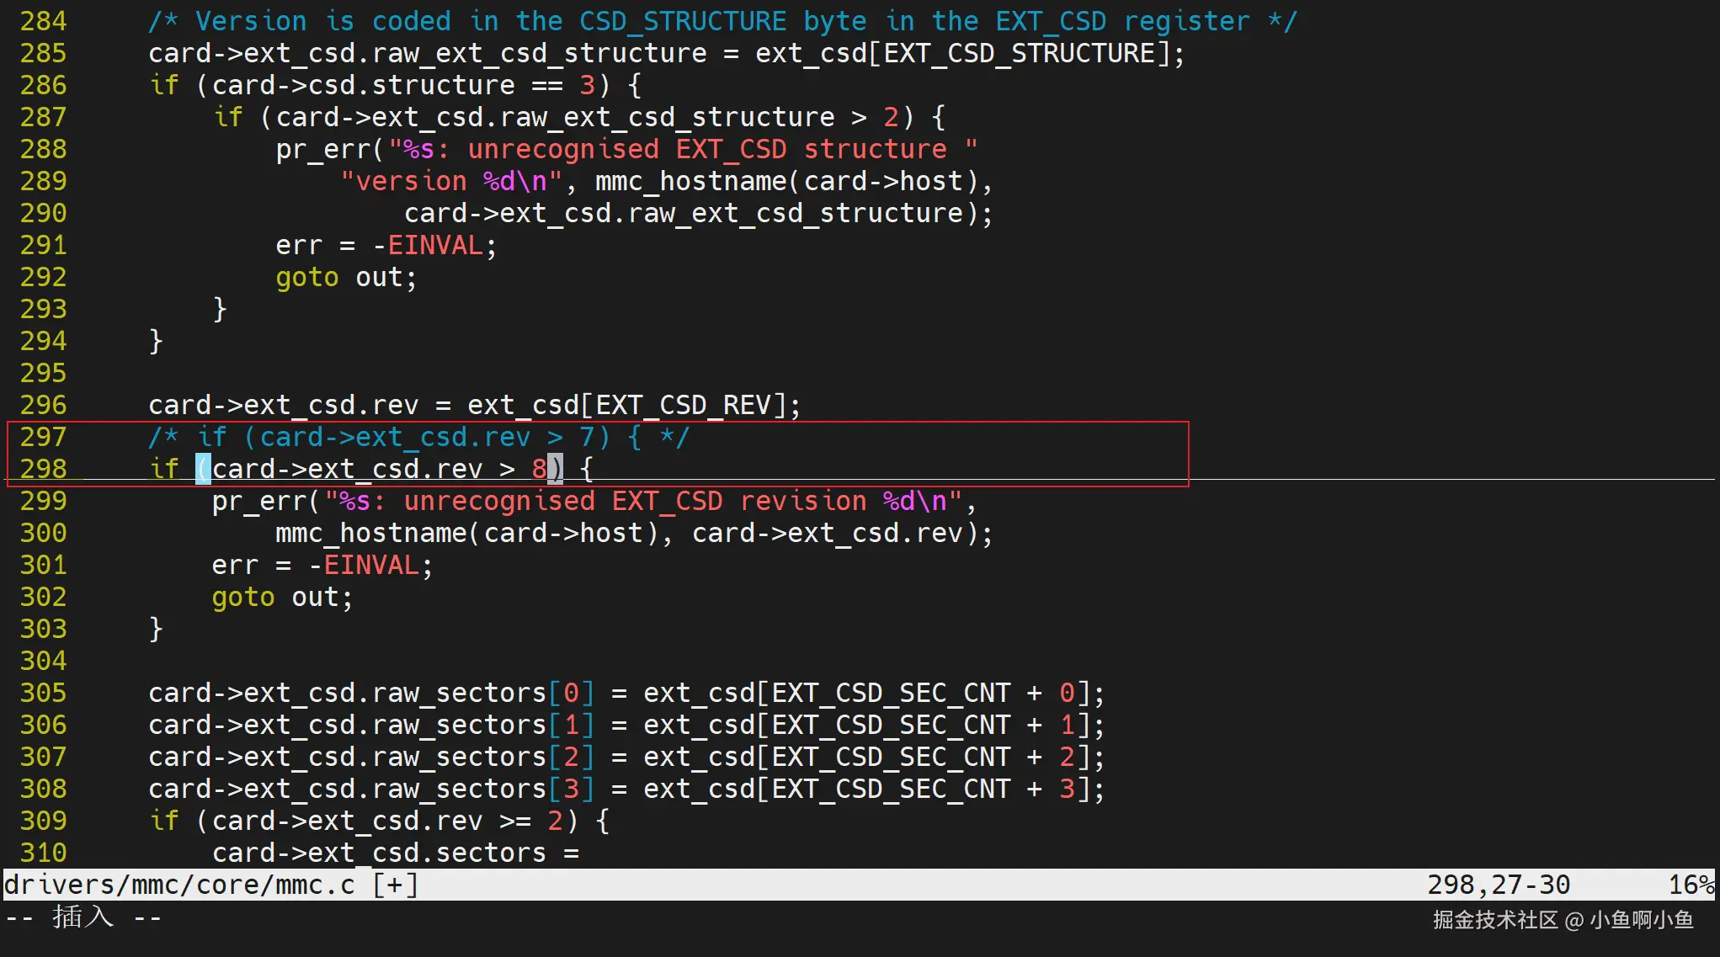
Task: Click line number 298 in the gutter
Action: click(x=43, y=469)
